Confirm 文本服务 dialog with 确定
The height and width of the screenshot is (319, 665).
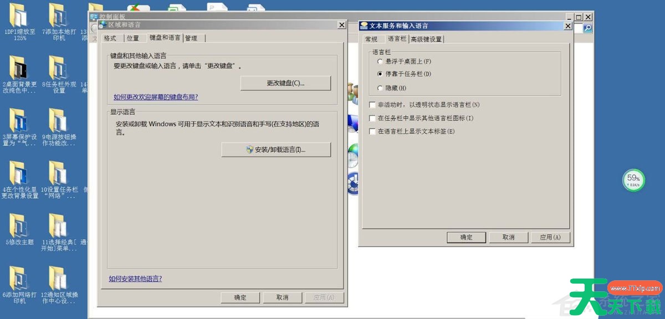[x=467, y=237]
